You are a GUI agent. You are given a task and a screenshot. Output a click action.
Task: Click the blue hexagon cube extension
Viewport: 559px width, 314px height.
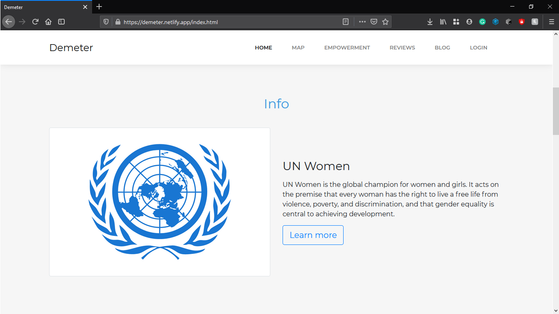point(496,22)
